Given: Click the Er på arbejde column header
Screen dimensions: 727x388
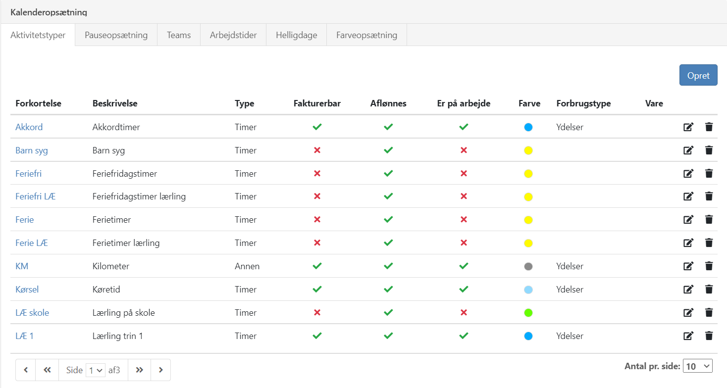Looking at the screenshot, I should pyautogui.click(x=464, y=103).
